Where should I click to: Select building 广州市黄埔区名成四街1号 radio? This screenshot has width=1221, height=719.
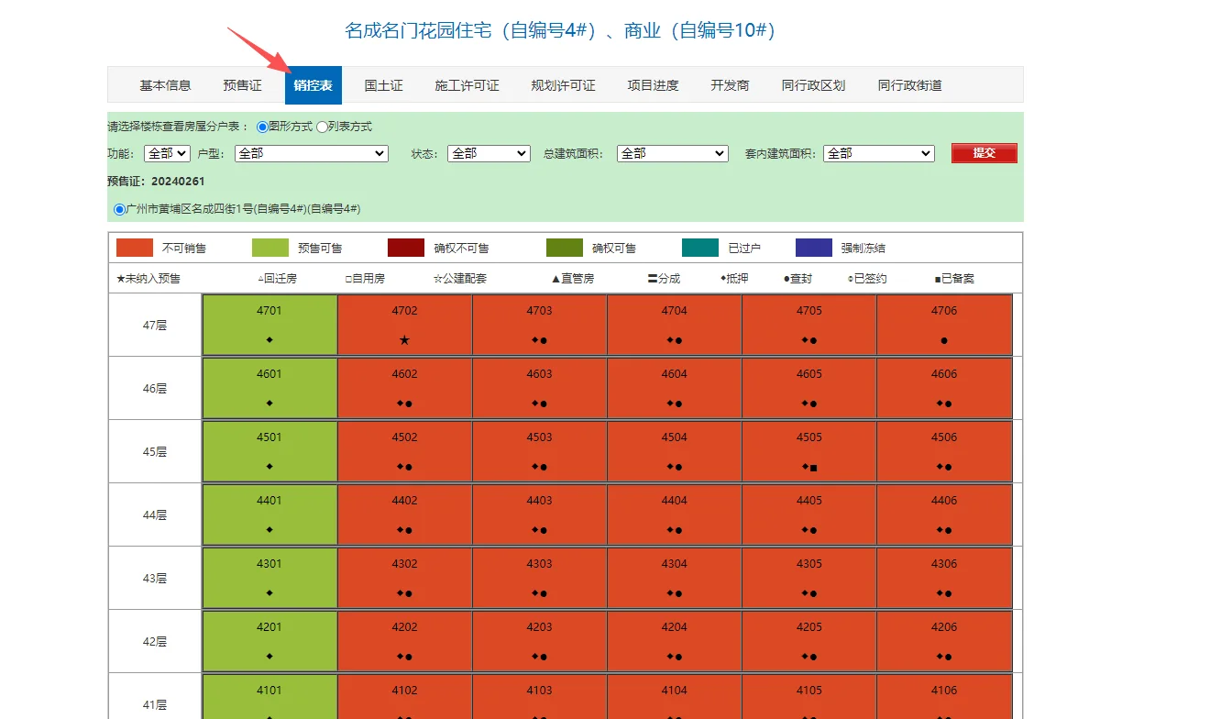119,209
